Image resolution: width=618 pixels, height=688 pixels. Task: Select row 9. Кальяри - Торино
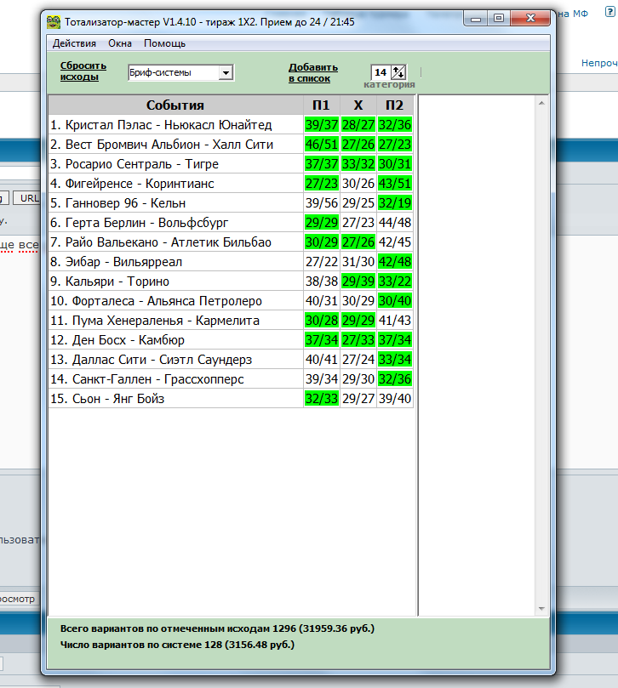[175, 281]
